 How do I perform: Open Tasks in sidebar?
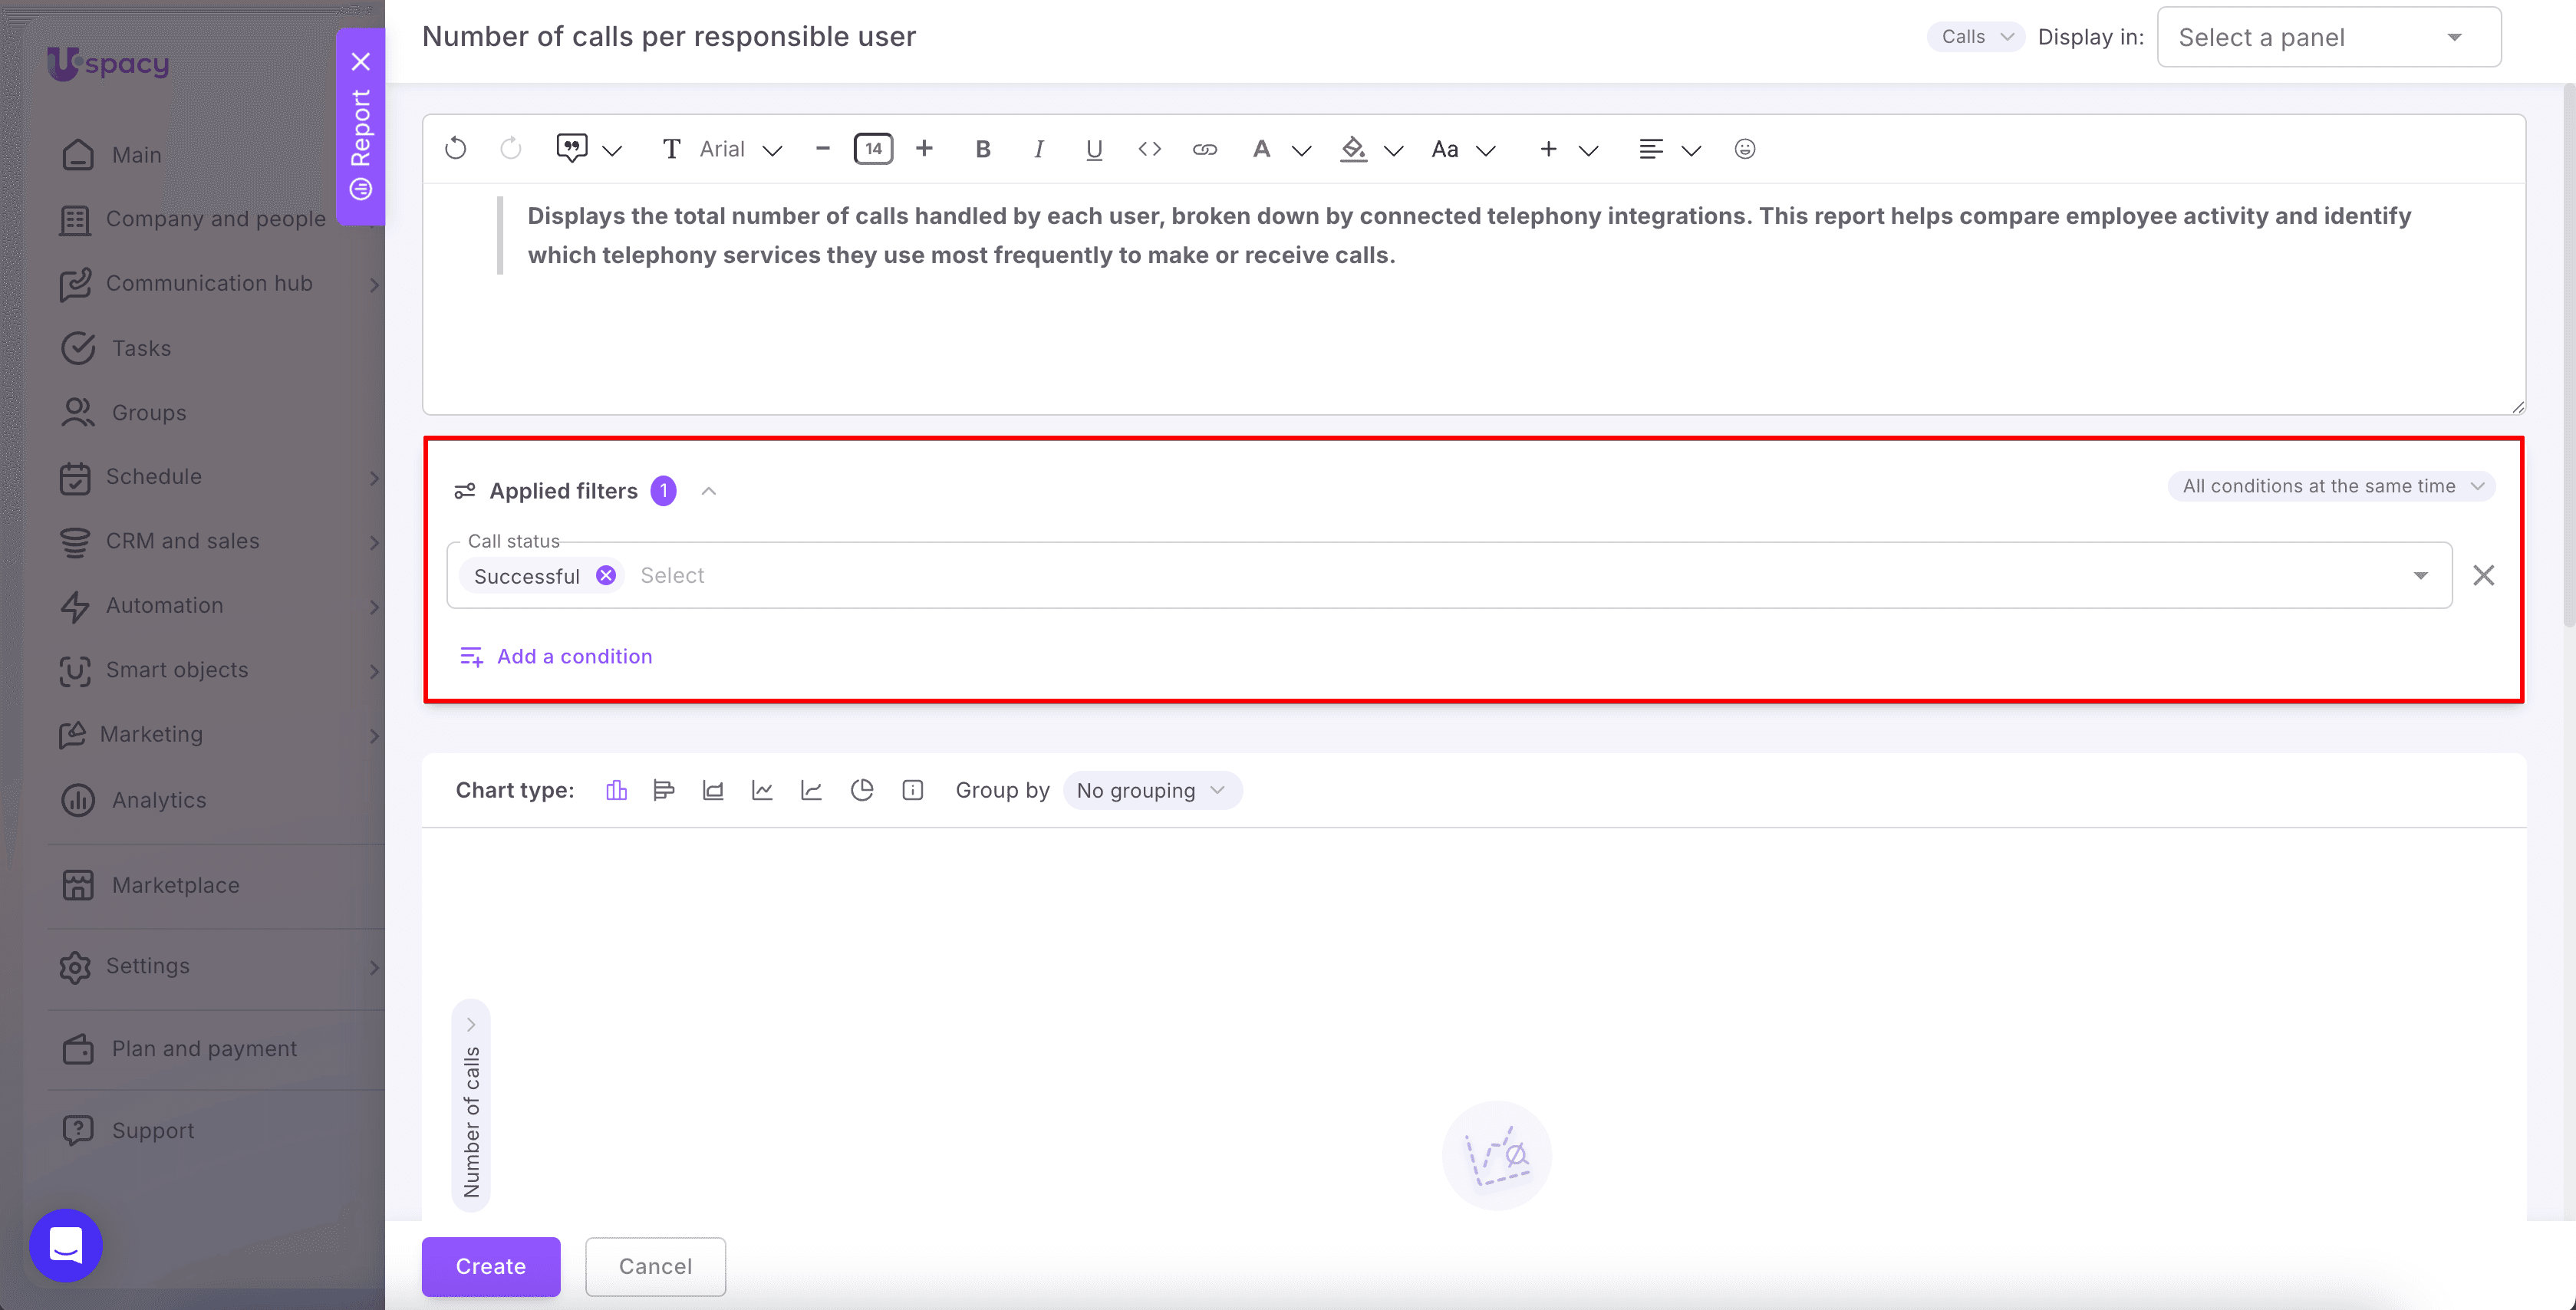[141, 348]
